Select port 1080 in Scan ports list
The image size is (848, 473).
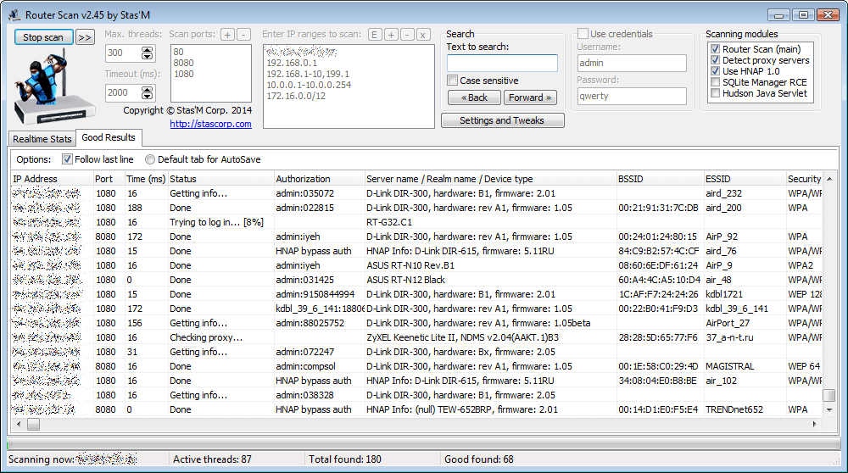tap(183, 74)
